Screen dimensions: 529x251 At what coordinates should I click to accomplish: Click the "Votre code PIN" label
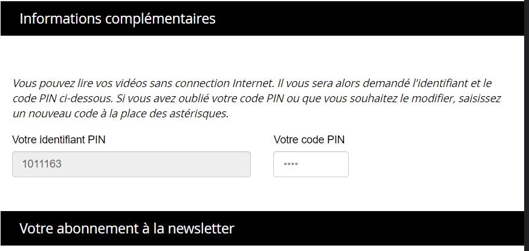309,140
